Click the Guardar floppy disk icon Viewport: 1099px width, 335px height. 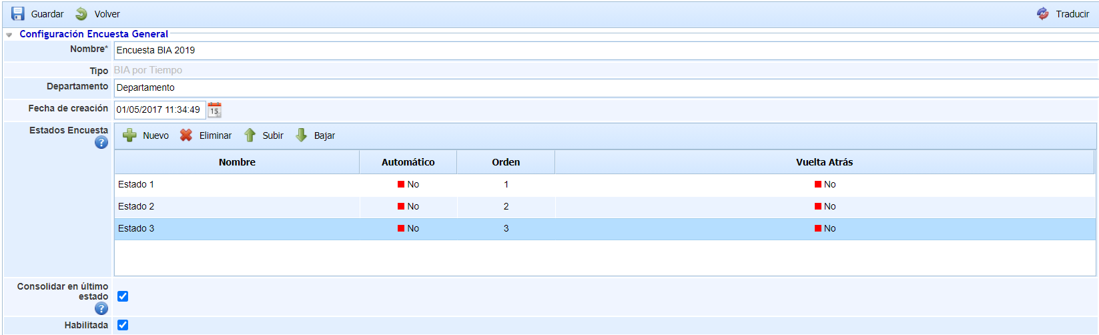[18, 14]
